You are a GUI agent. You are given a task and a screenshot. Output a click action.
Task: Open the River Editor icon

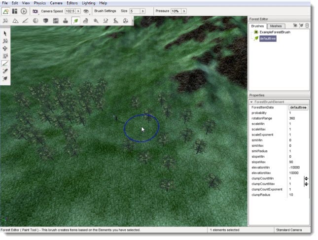pyautogui.click(x=115, y=21)
